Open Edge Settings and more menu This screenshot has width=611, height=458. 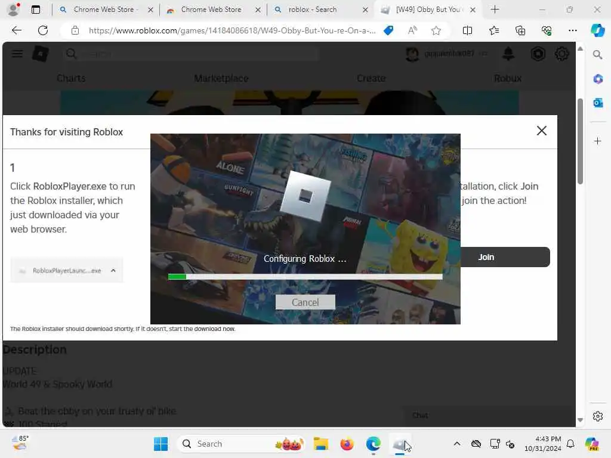pos(572,30)
